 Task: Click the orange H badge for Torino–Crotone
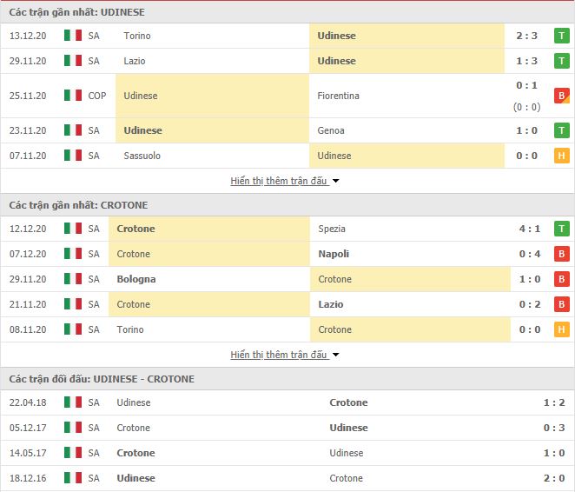(562, 329)
